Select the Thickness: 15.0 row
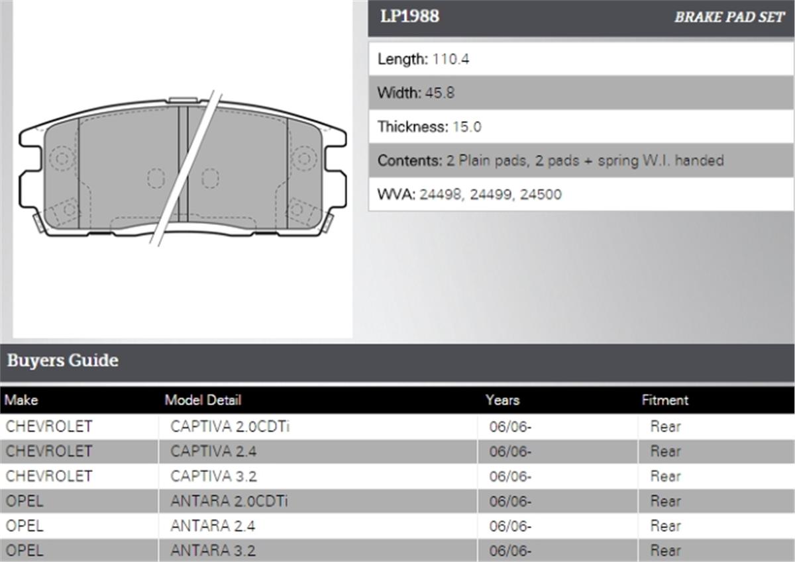795x562 pixels. click(x=581, y=126)
